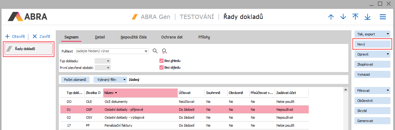This screenshot has width=395, height=130.
Task: Toggle Bez ohledu for První otevřené období
Action: tap(162, 67)
